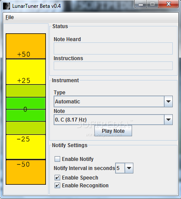Image resolution: width=181 pixels, height=199 pixels.
Task: Uncheck Enable Speech
Action: click(57, 178)
